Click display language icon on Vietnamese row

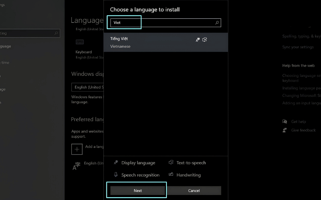[x=197, y=40]
